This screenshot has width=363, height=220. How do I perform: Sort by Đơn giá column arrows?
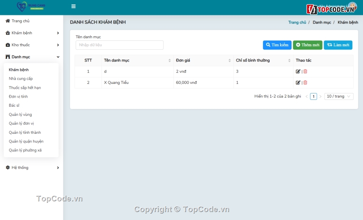click(x=229, y=60)
